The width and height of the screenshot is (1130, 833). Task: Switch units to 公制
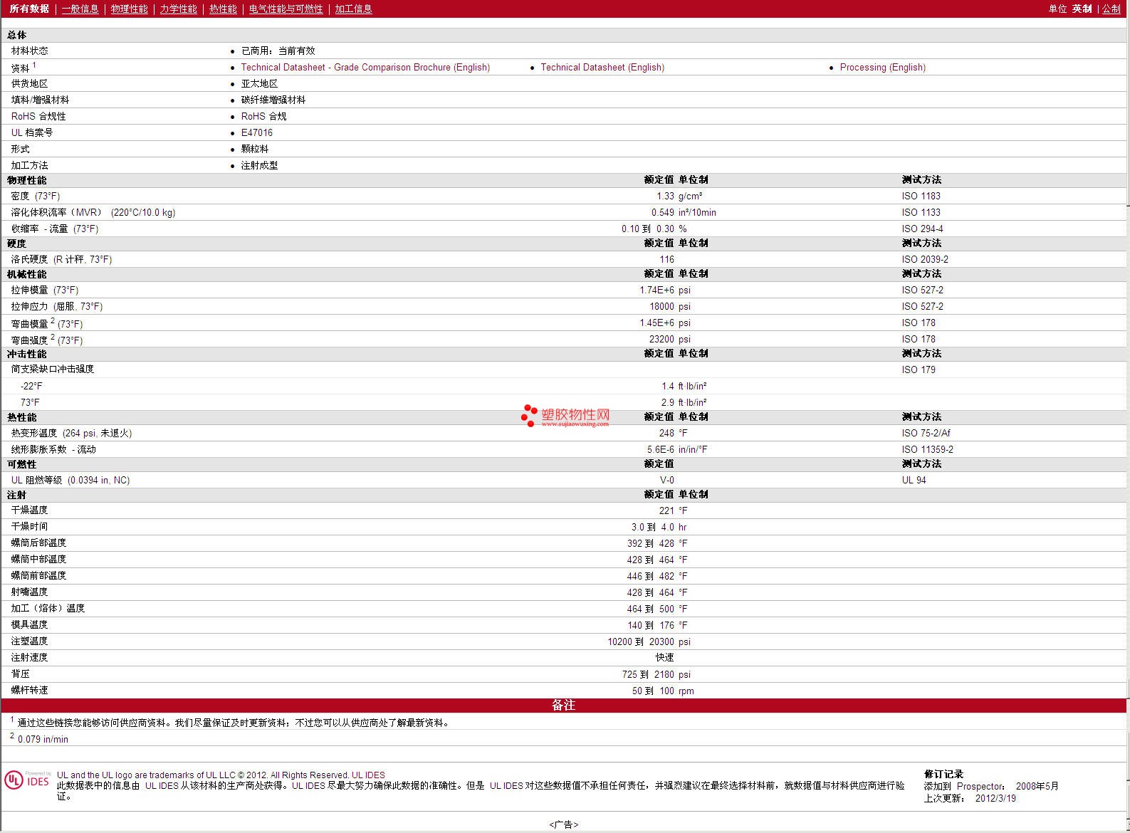[1111, 9]
